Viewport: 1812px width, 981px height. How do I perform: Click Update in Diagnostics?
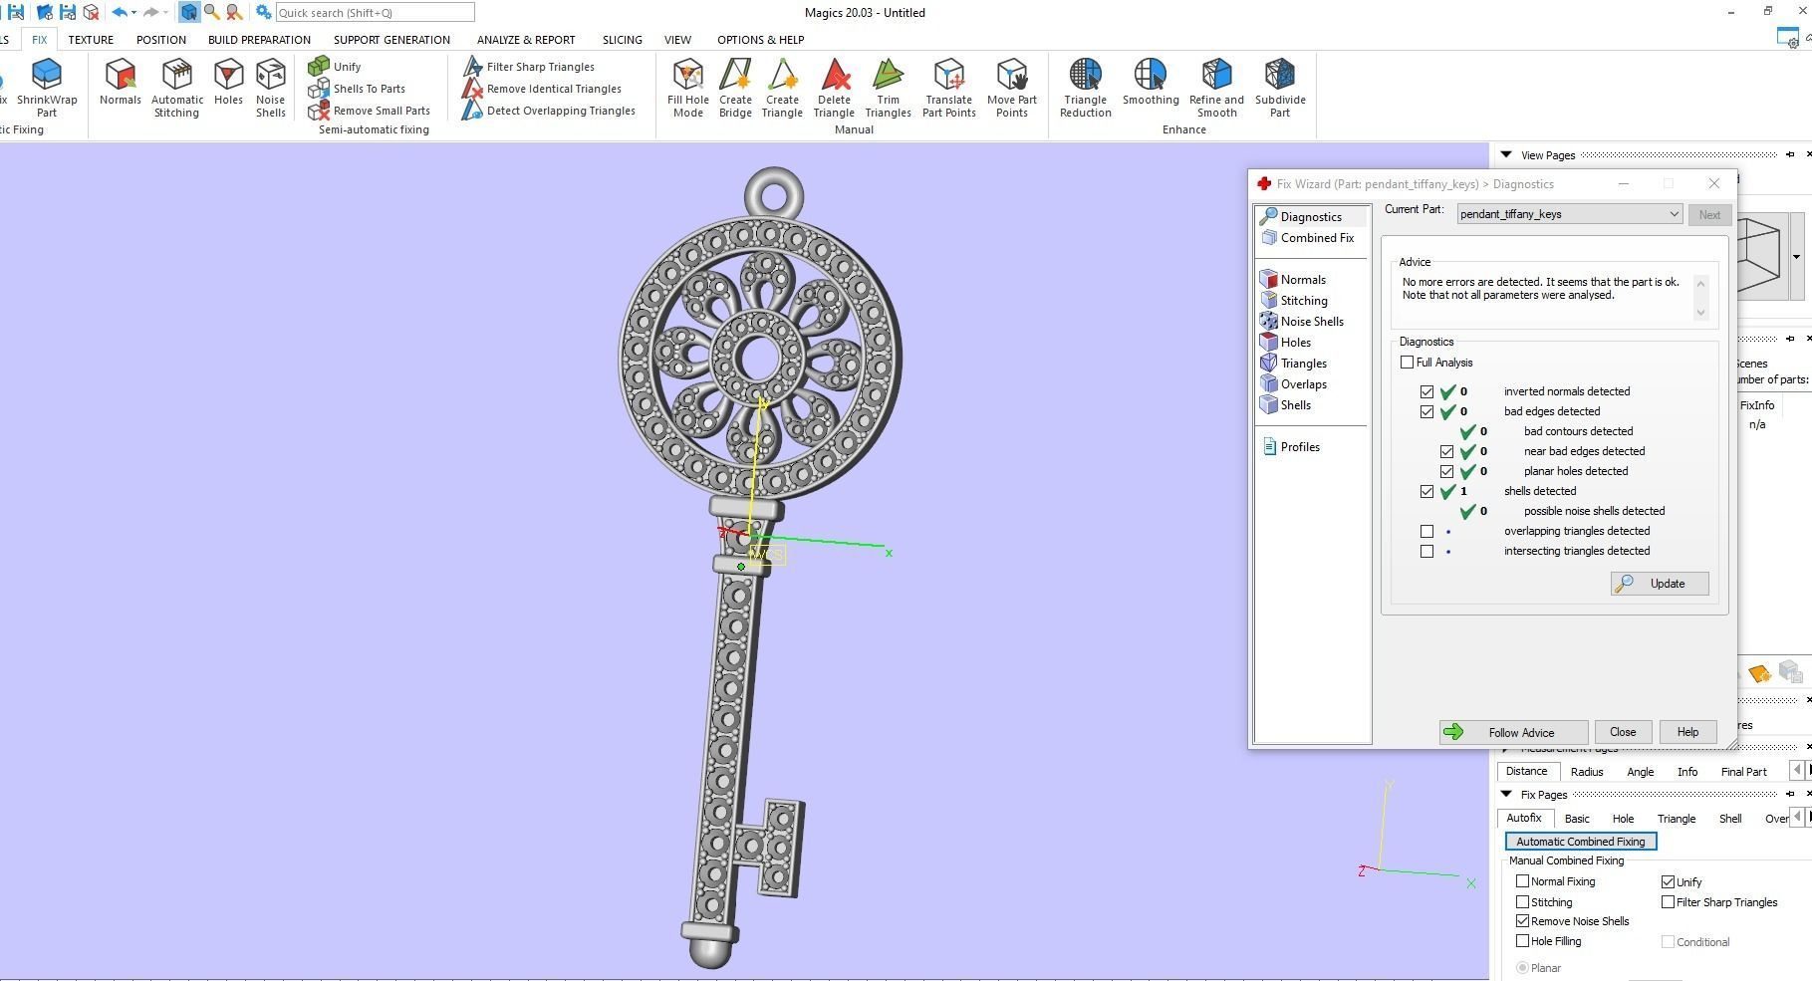pyautogui.click(x=1660, y=584)
